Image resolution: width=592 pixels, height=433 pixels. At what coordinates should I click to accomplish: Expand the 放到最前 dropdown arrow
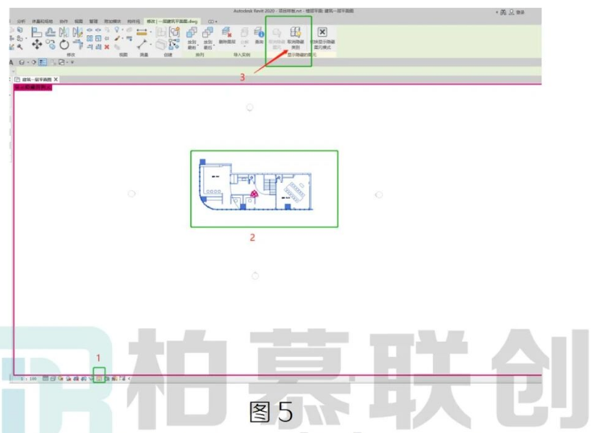(199, 46)
